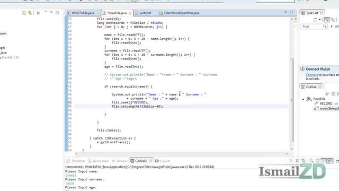Image resolution: width=339 pixels, height=191 pixels.
Task: Click Remove All Terminated Launches icon
Action: 304,161
